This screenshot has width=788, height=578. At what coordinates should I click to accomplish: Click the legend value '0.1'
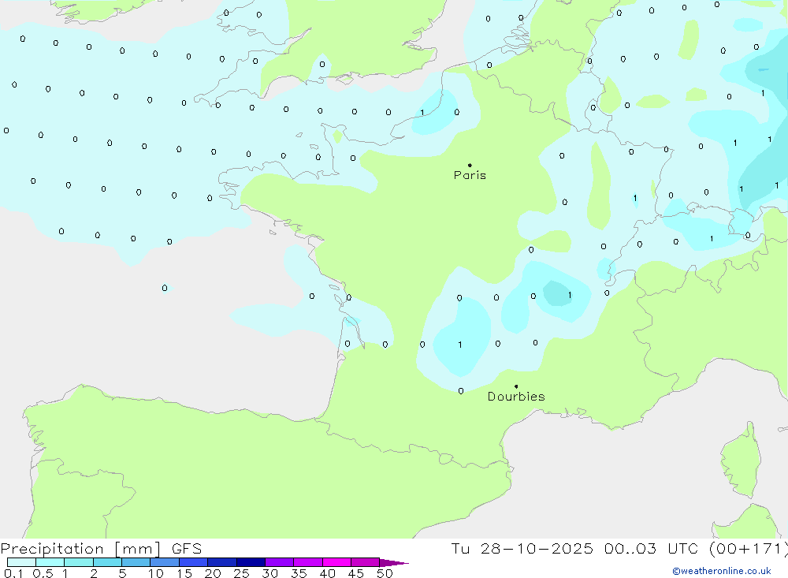pyautogui.click(x=13, y=573)
